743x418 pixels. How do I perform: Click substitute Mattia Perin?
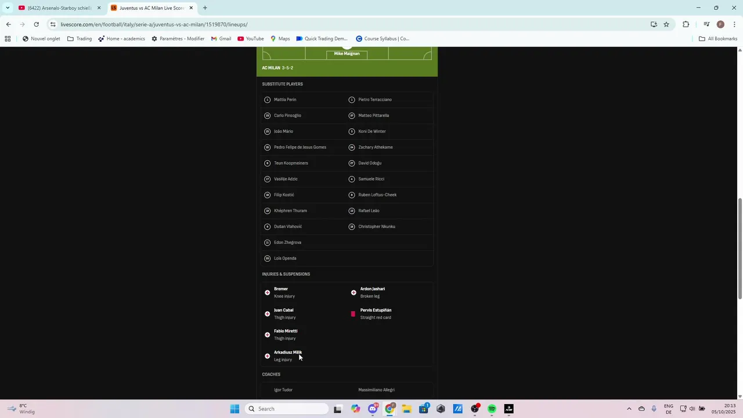[x=285, y=100]
